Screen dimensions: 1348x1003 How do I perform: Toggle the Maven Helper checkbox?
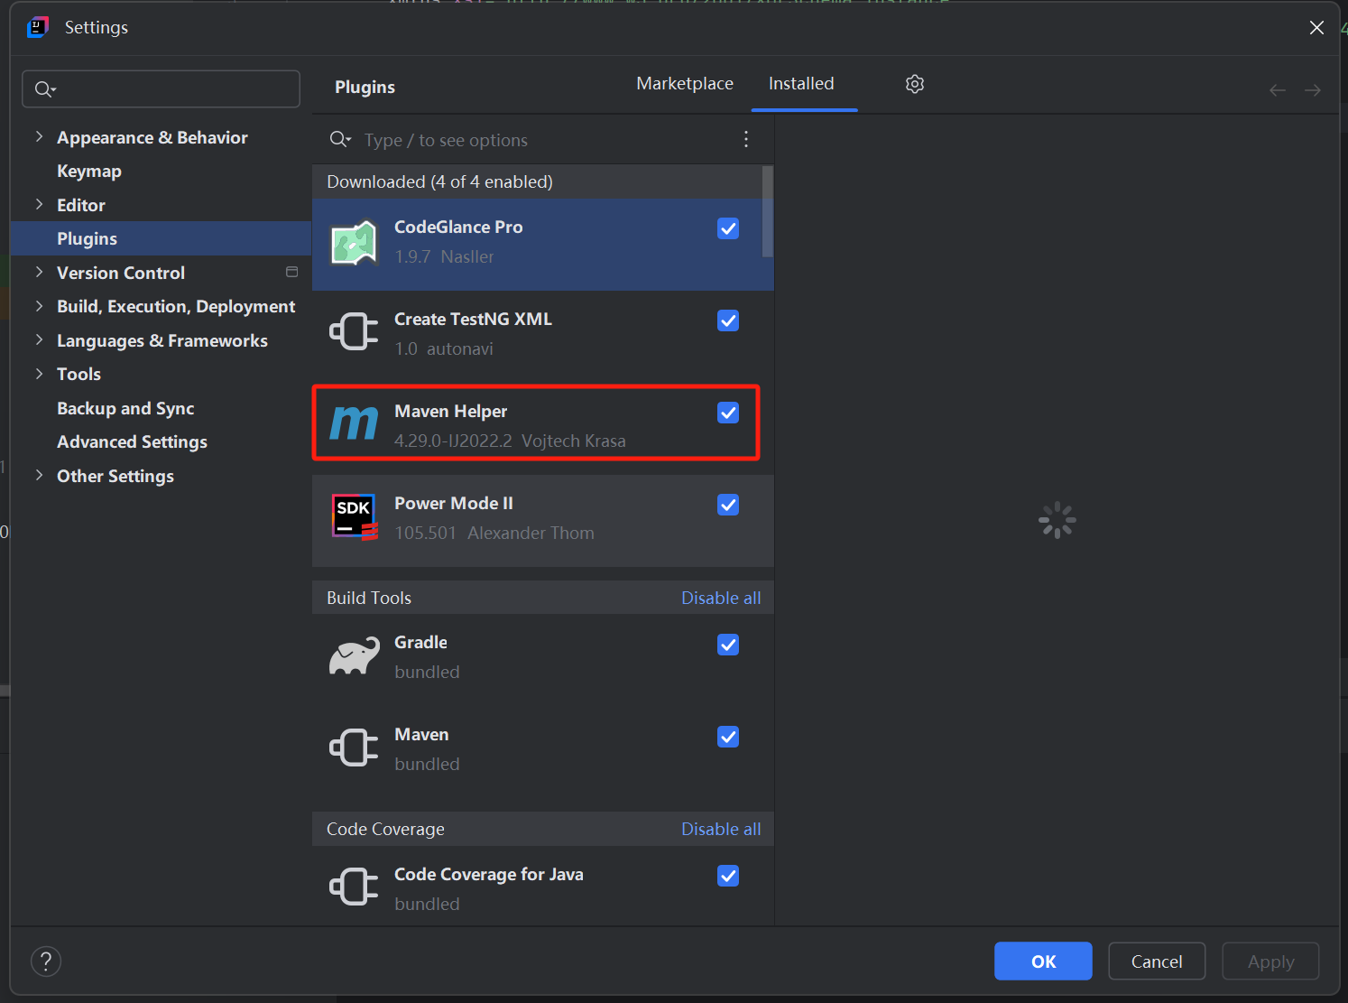pos(728,413)
